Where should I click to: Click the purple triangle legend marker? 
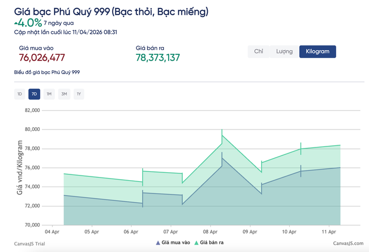pyautogui.click(x=158, y=242)
